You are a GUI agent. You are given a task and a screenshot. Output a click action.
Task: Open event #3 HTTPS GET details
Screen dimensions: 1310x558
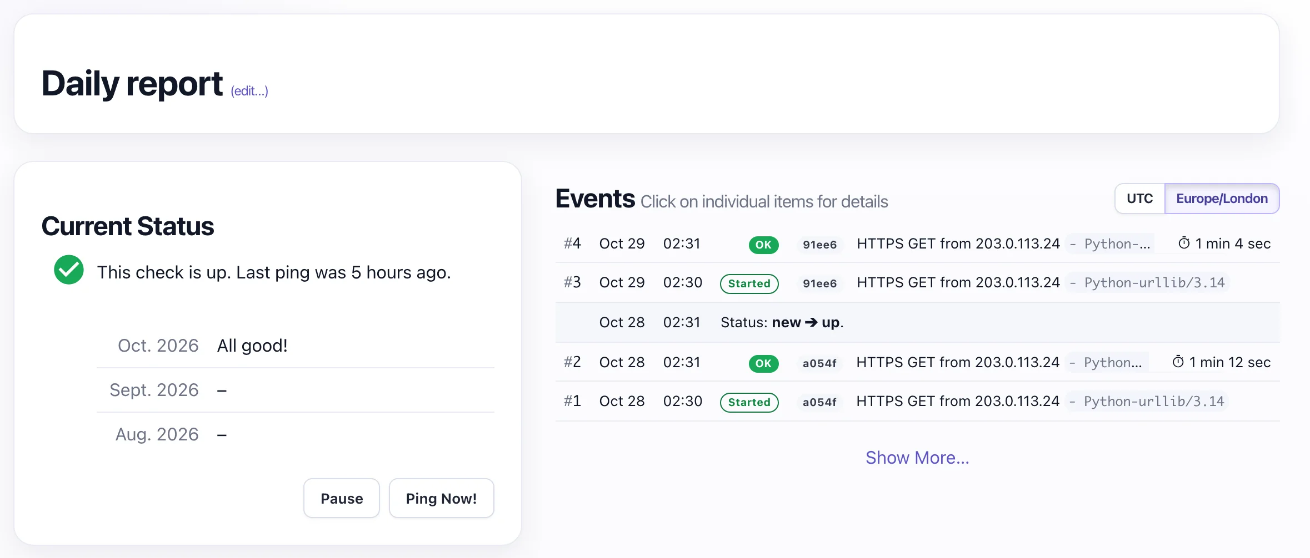(x=958, y=282)
